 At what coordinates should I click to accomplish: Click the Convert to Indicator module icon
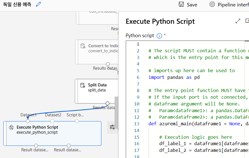click(x=83, y=46)
